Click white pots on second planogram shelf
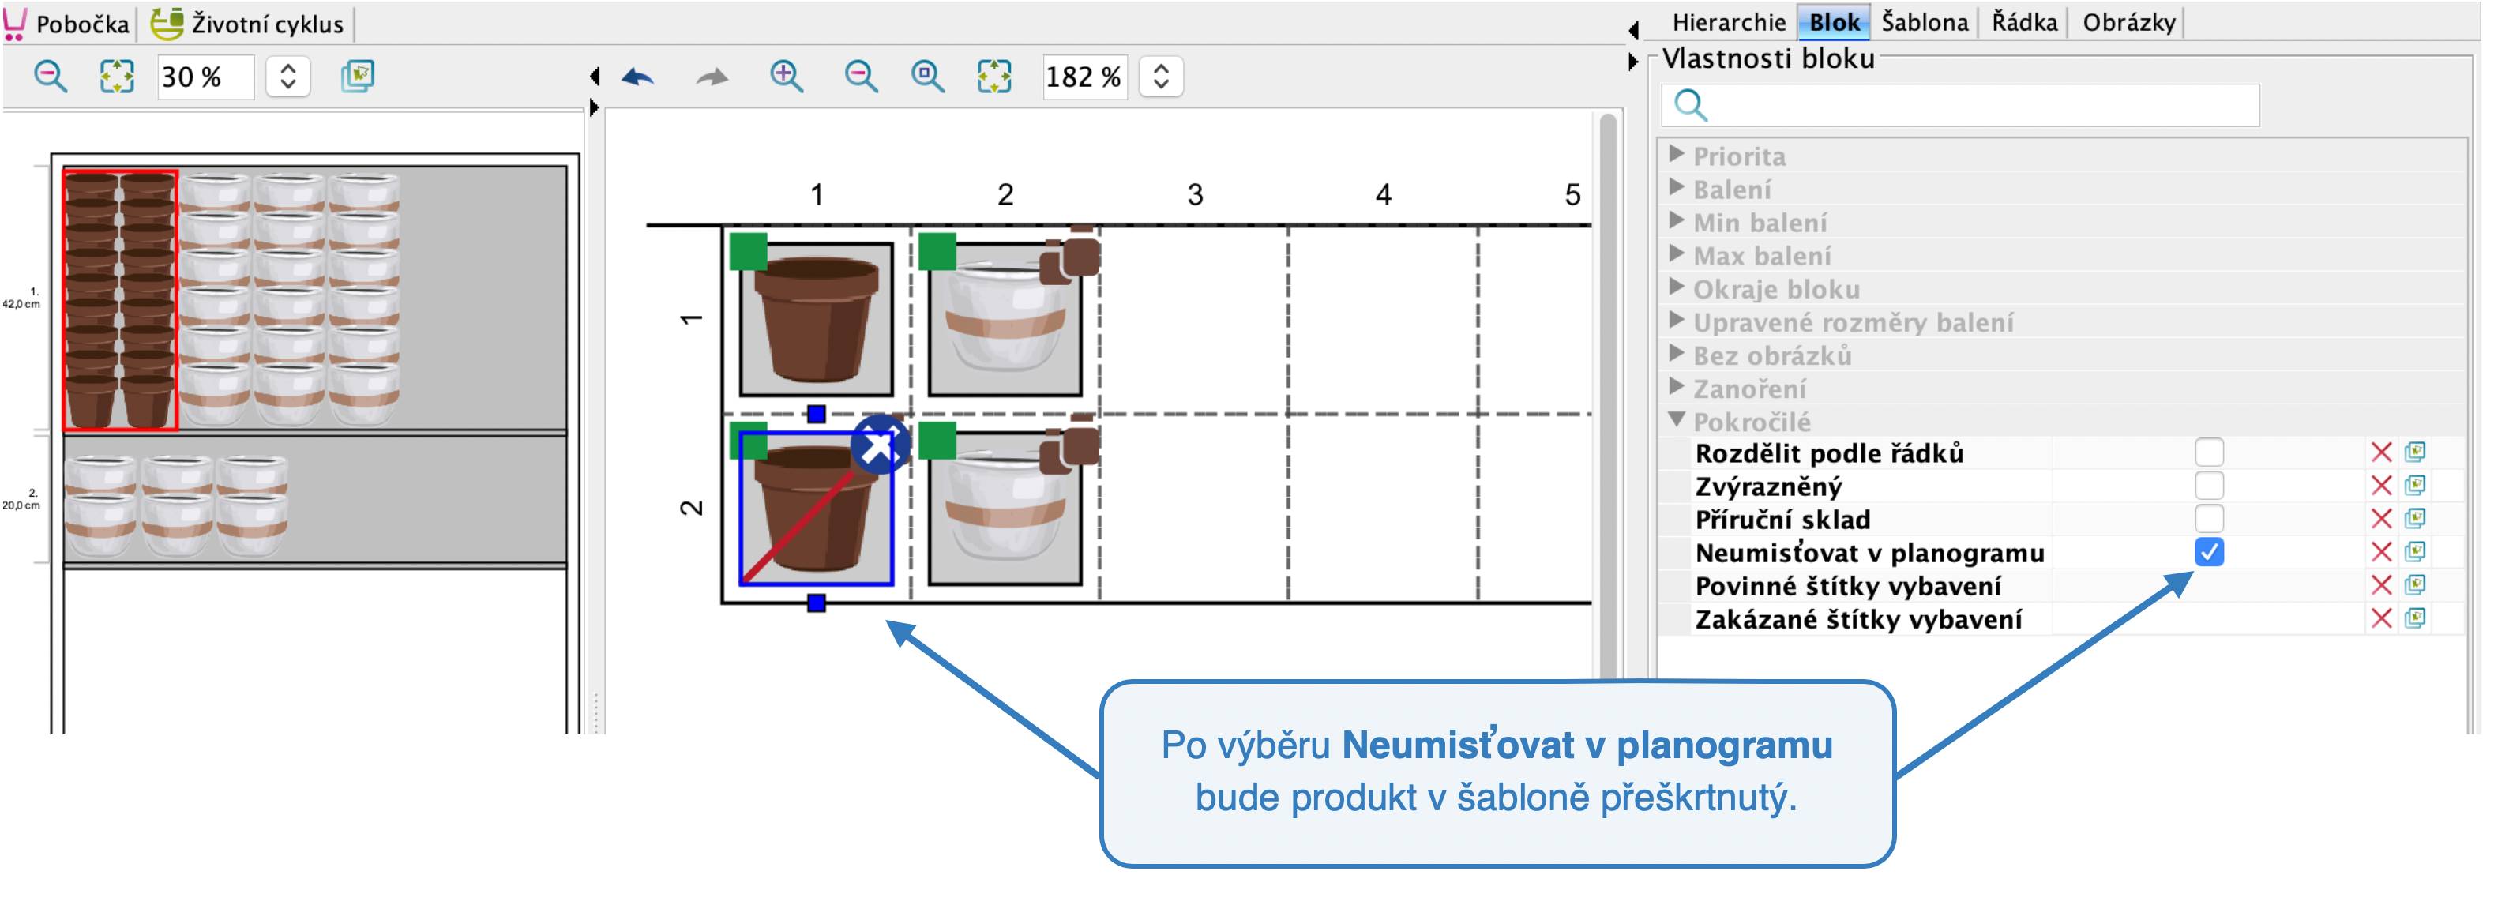The height and width of the screenshot is (905, 2494). click(x=177, y=507)
